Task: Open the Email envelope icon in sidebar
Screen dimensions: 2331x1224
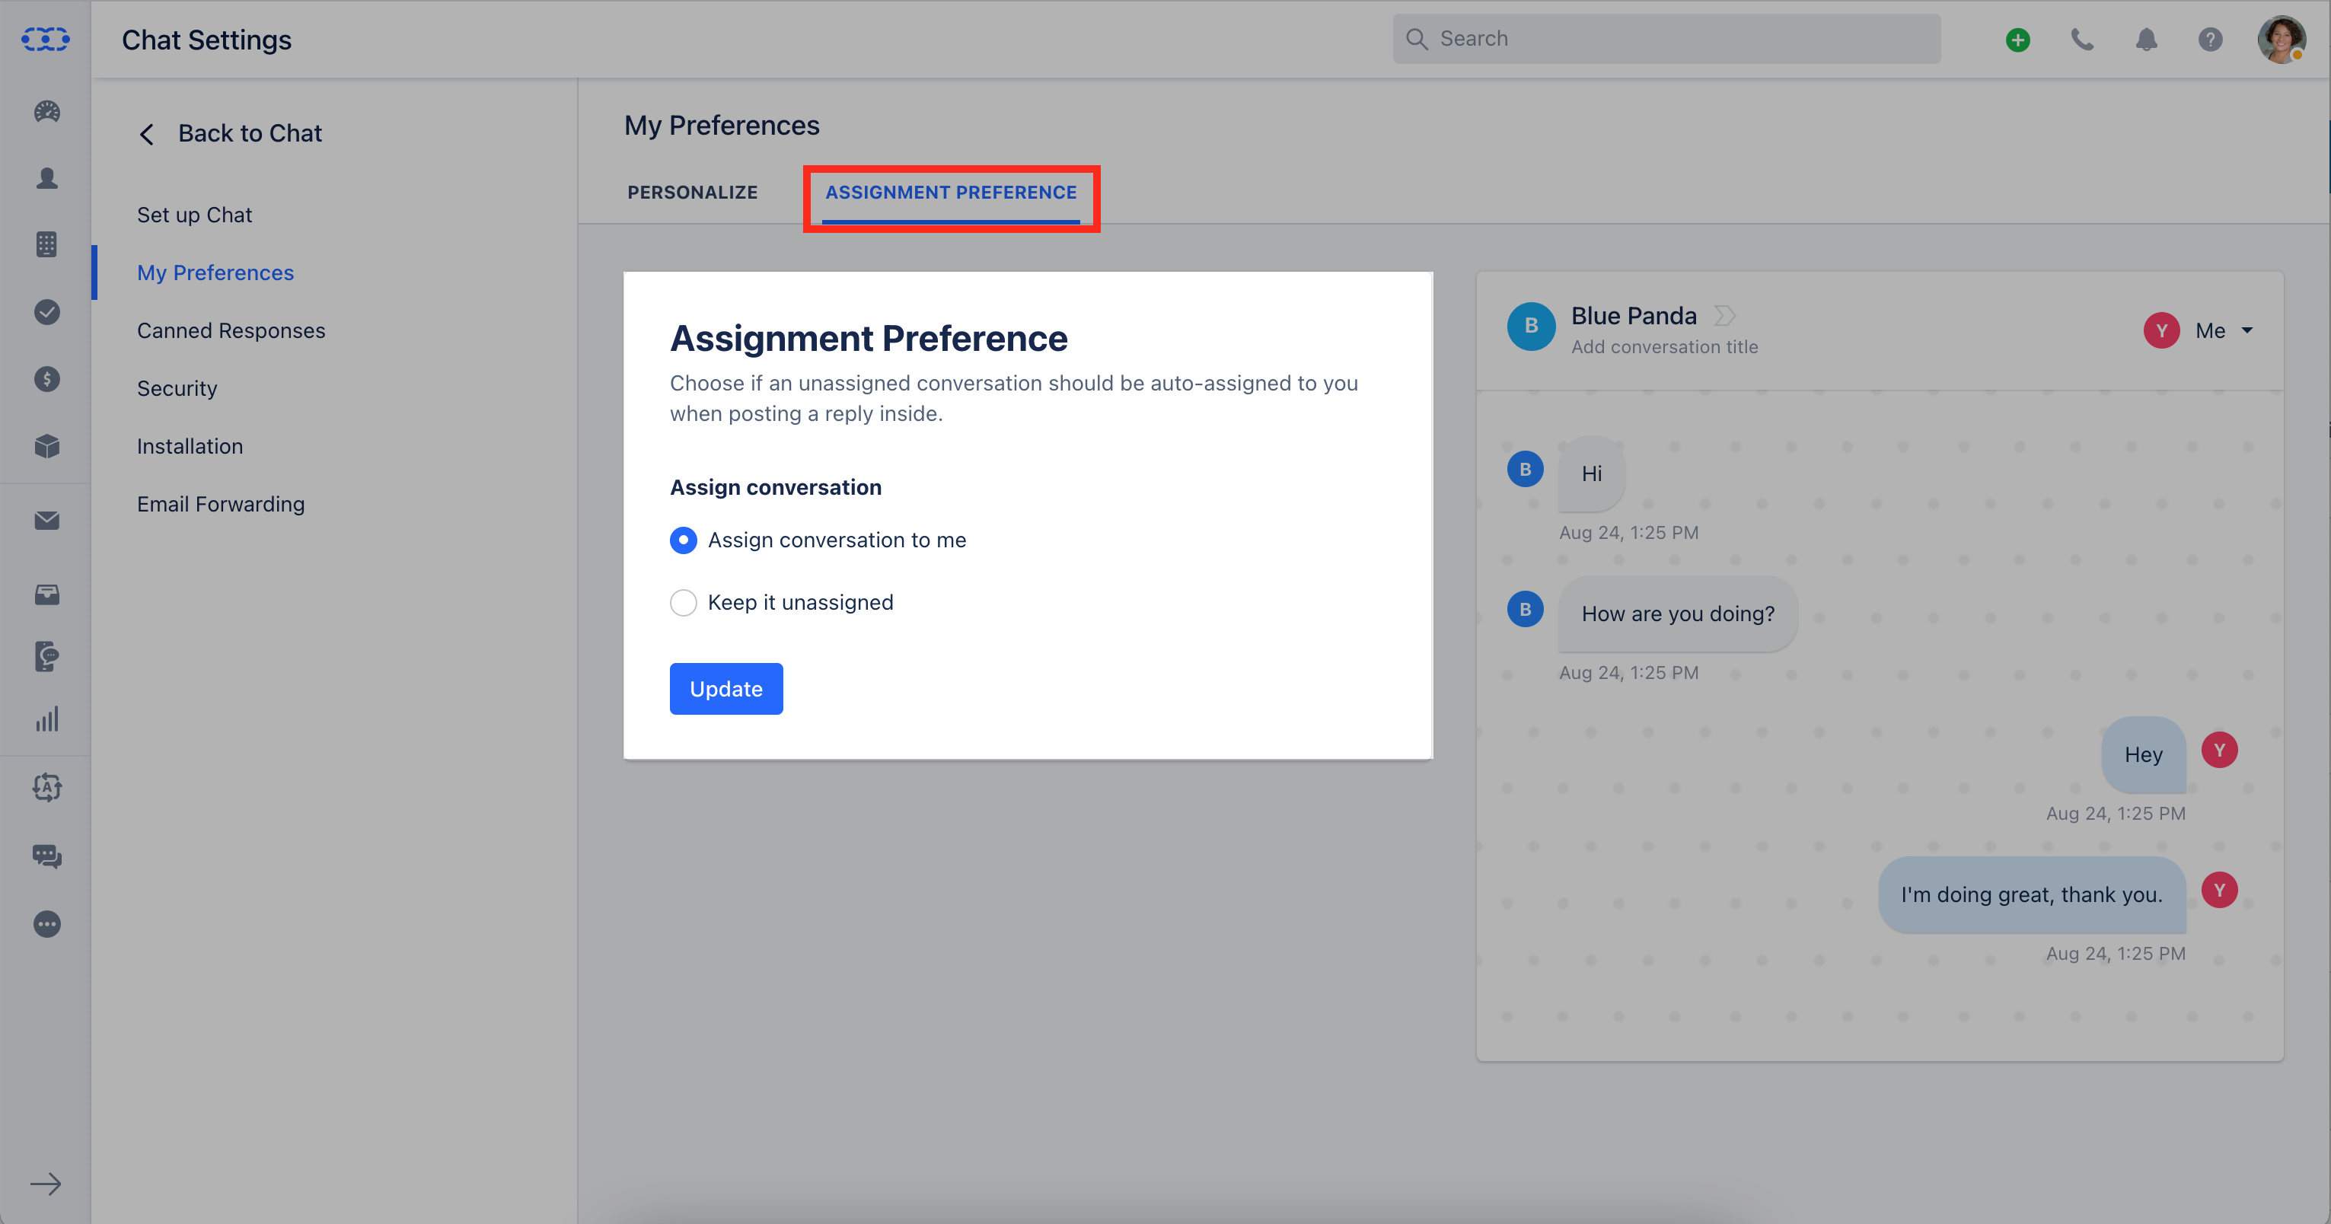Action: 47,520
